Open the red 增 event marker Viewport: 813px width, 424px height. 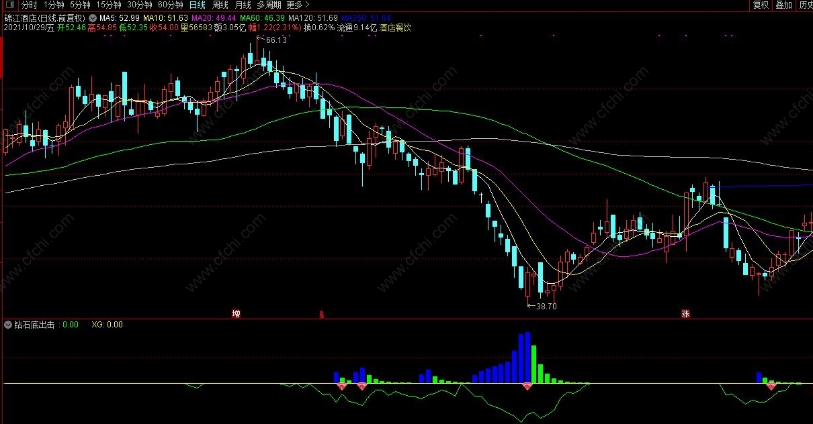[236, 313]
